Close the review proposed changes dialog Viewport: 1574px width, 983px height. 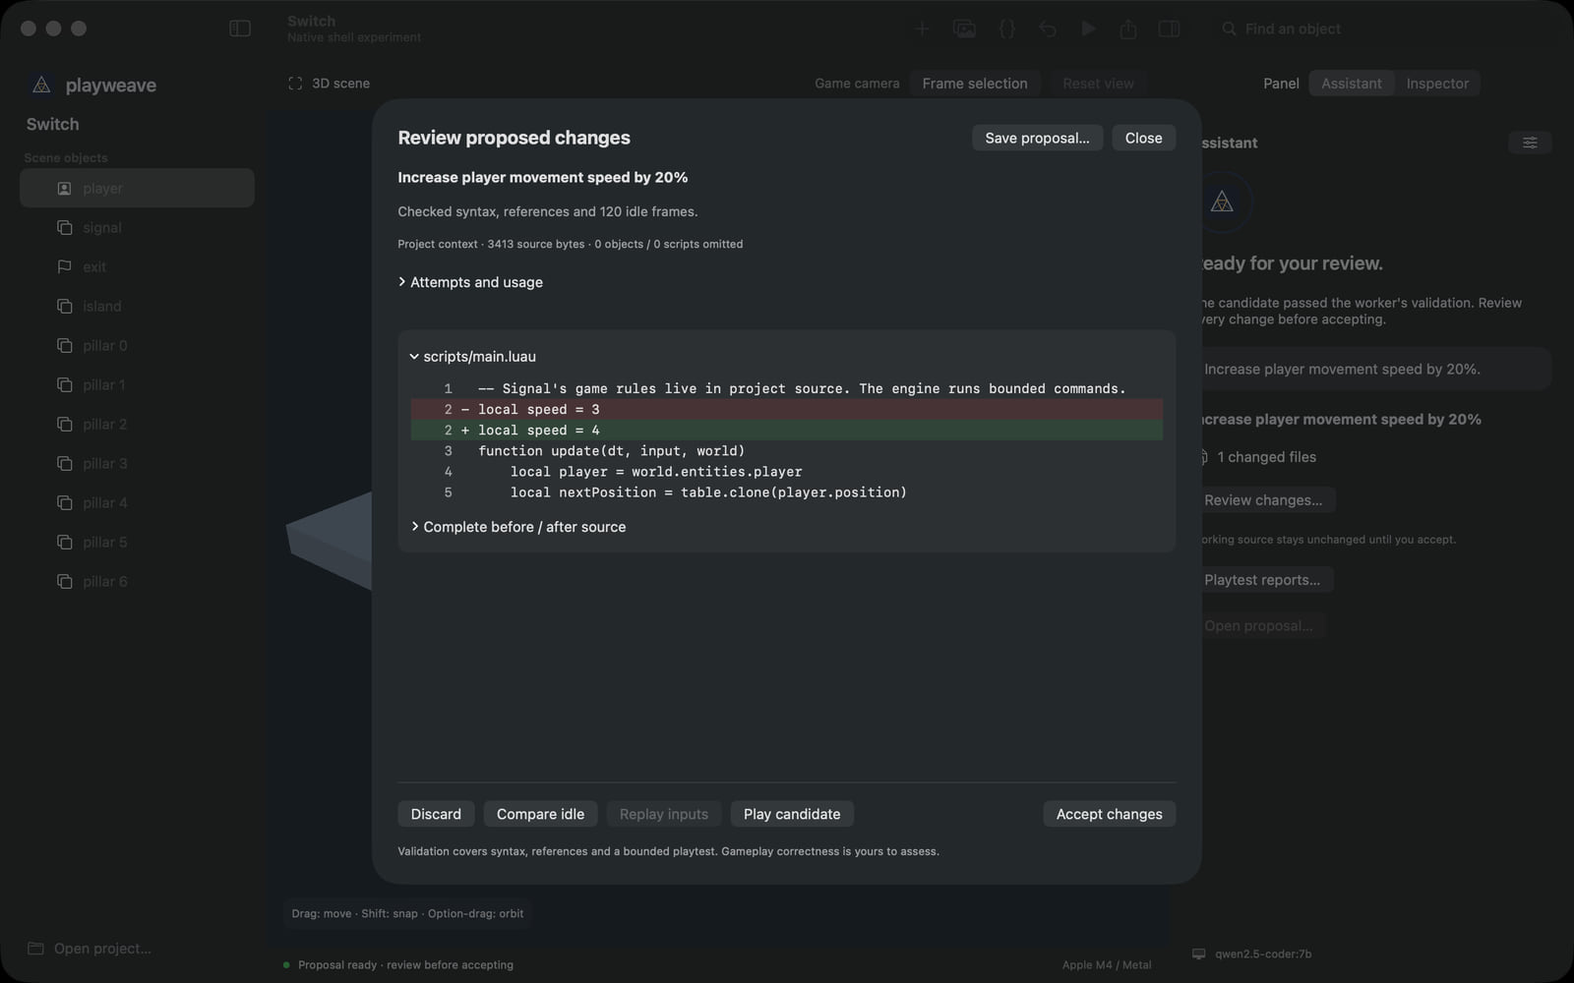pyautogui.click(x=1143, y=138)
